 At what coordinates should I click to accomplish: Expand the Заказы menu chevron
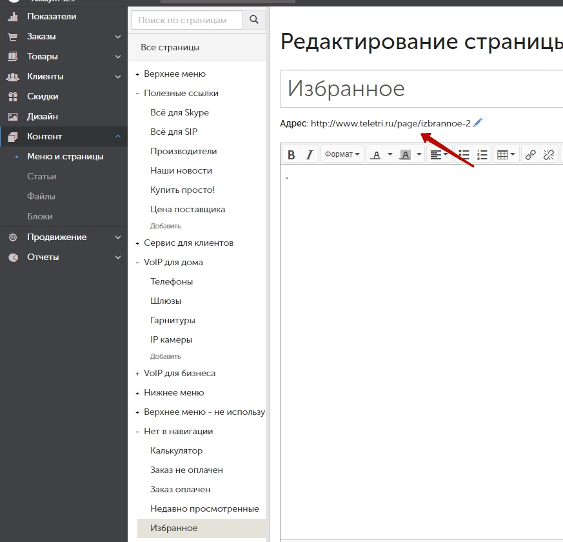[118, 37]
